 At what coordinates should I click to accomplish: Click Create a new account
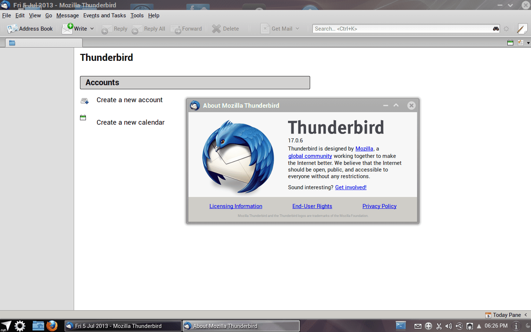129,100
